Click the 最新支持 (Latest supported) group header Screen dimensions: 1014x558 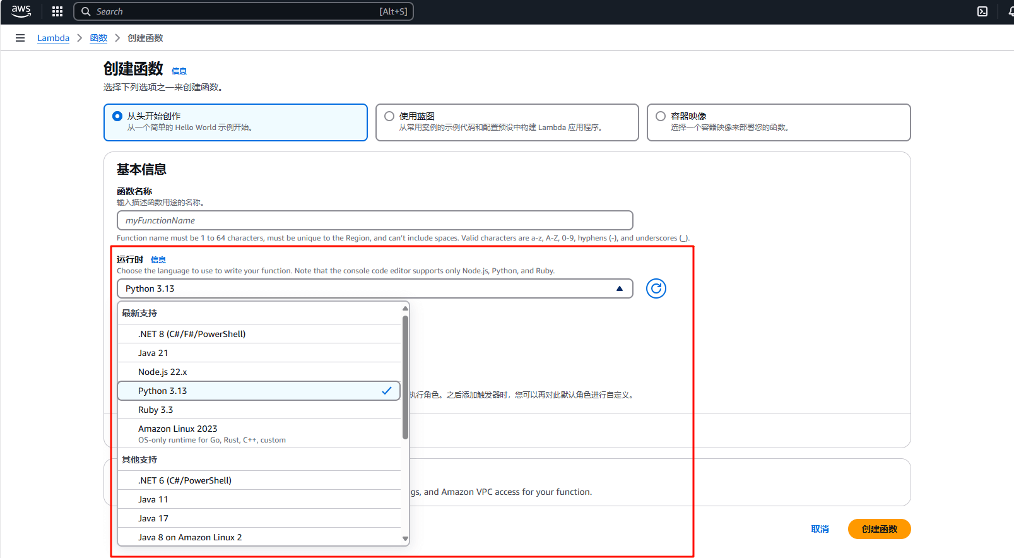[x=139, y=313]
